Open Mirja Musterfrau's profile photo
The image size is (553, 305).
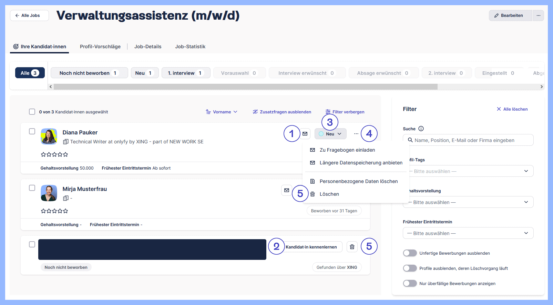pos(49,193)
